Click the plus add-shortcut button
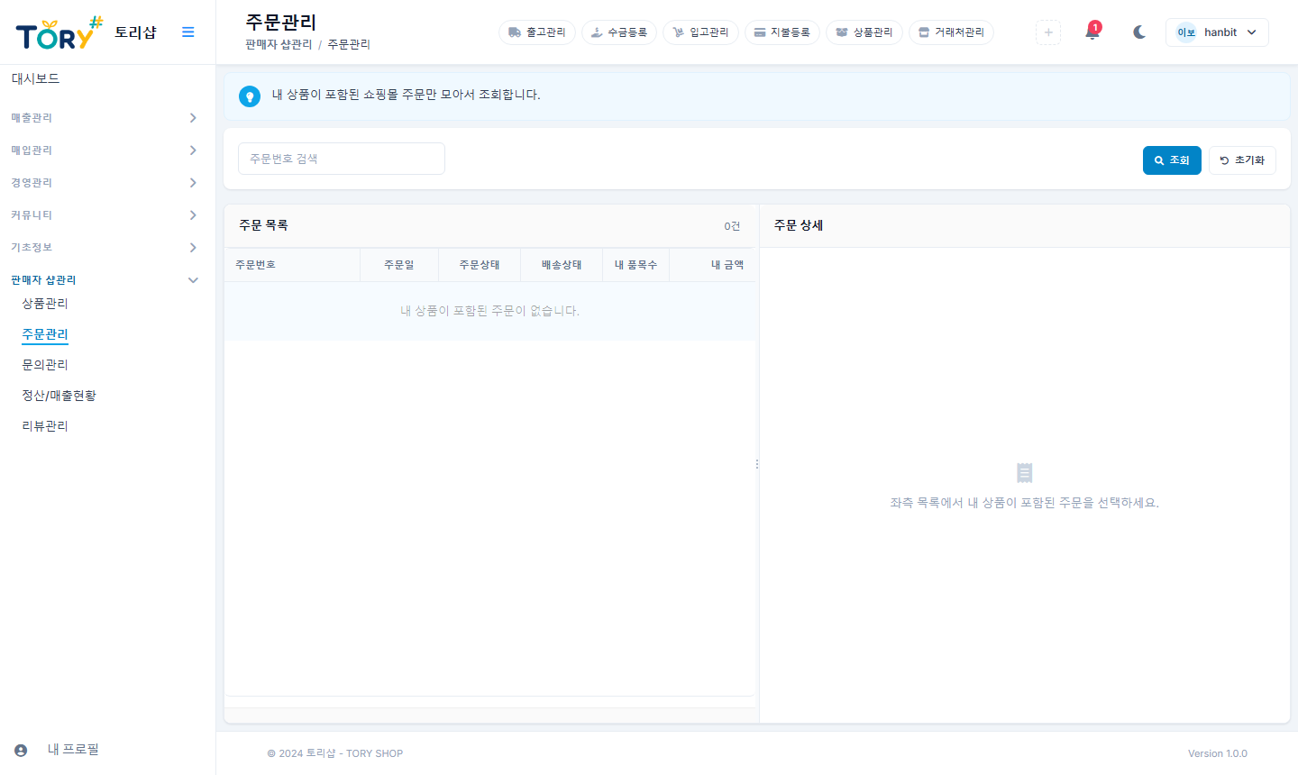 click(1048, 32)
